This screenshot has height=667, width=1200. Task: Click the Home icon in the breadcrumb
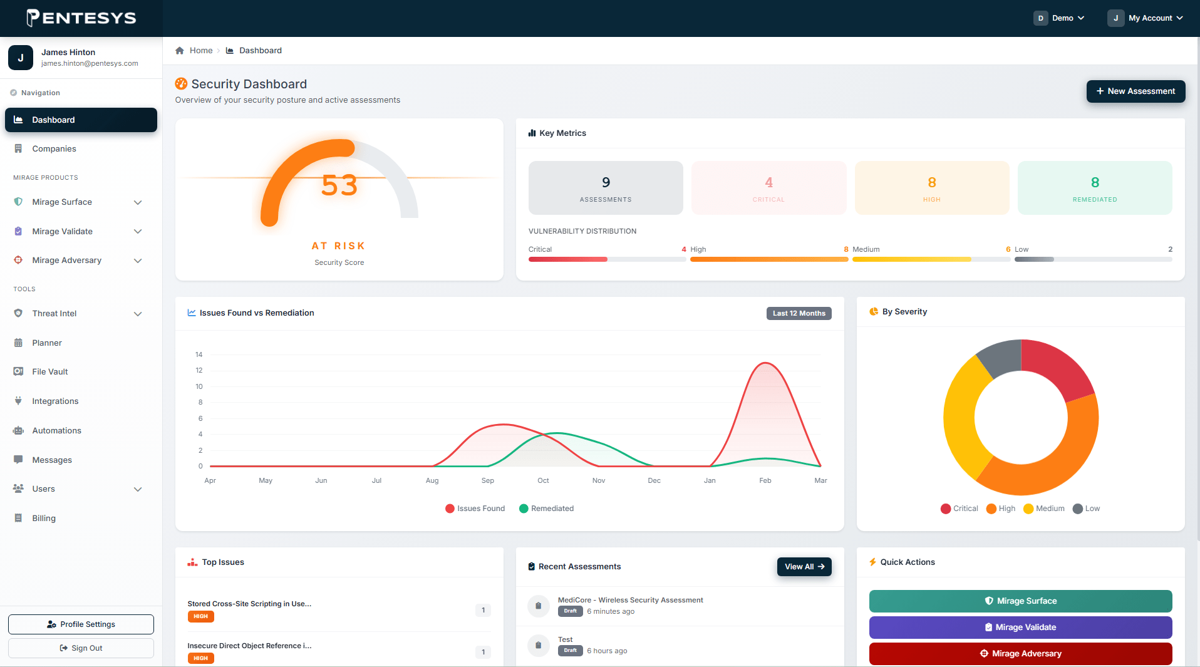tap(180, 51)
